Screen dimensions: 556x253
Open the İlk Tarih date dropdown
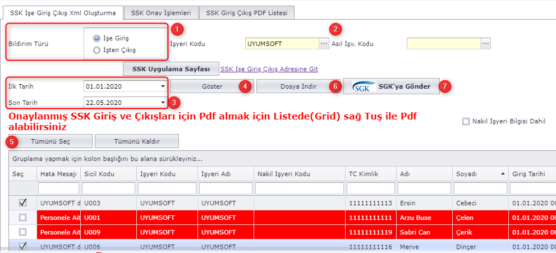pos(163,86)
